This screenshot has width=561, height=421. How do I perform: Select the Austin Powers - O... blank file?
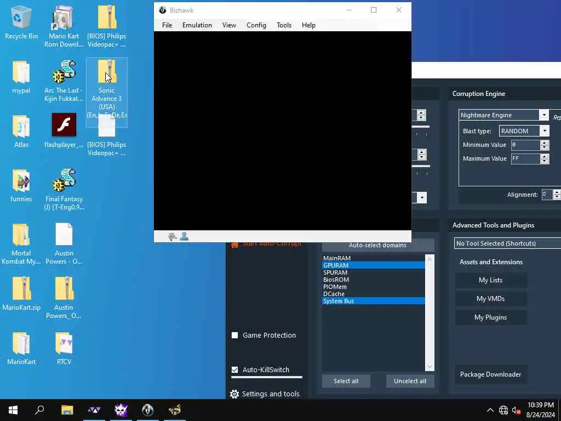point(64,243)
